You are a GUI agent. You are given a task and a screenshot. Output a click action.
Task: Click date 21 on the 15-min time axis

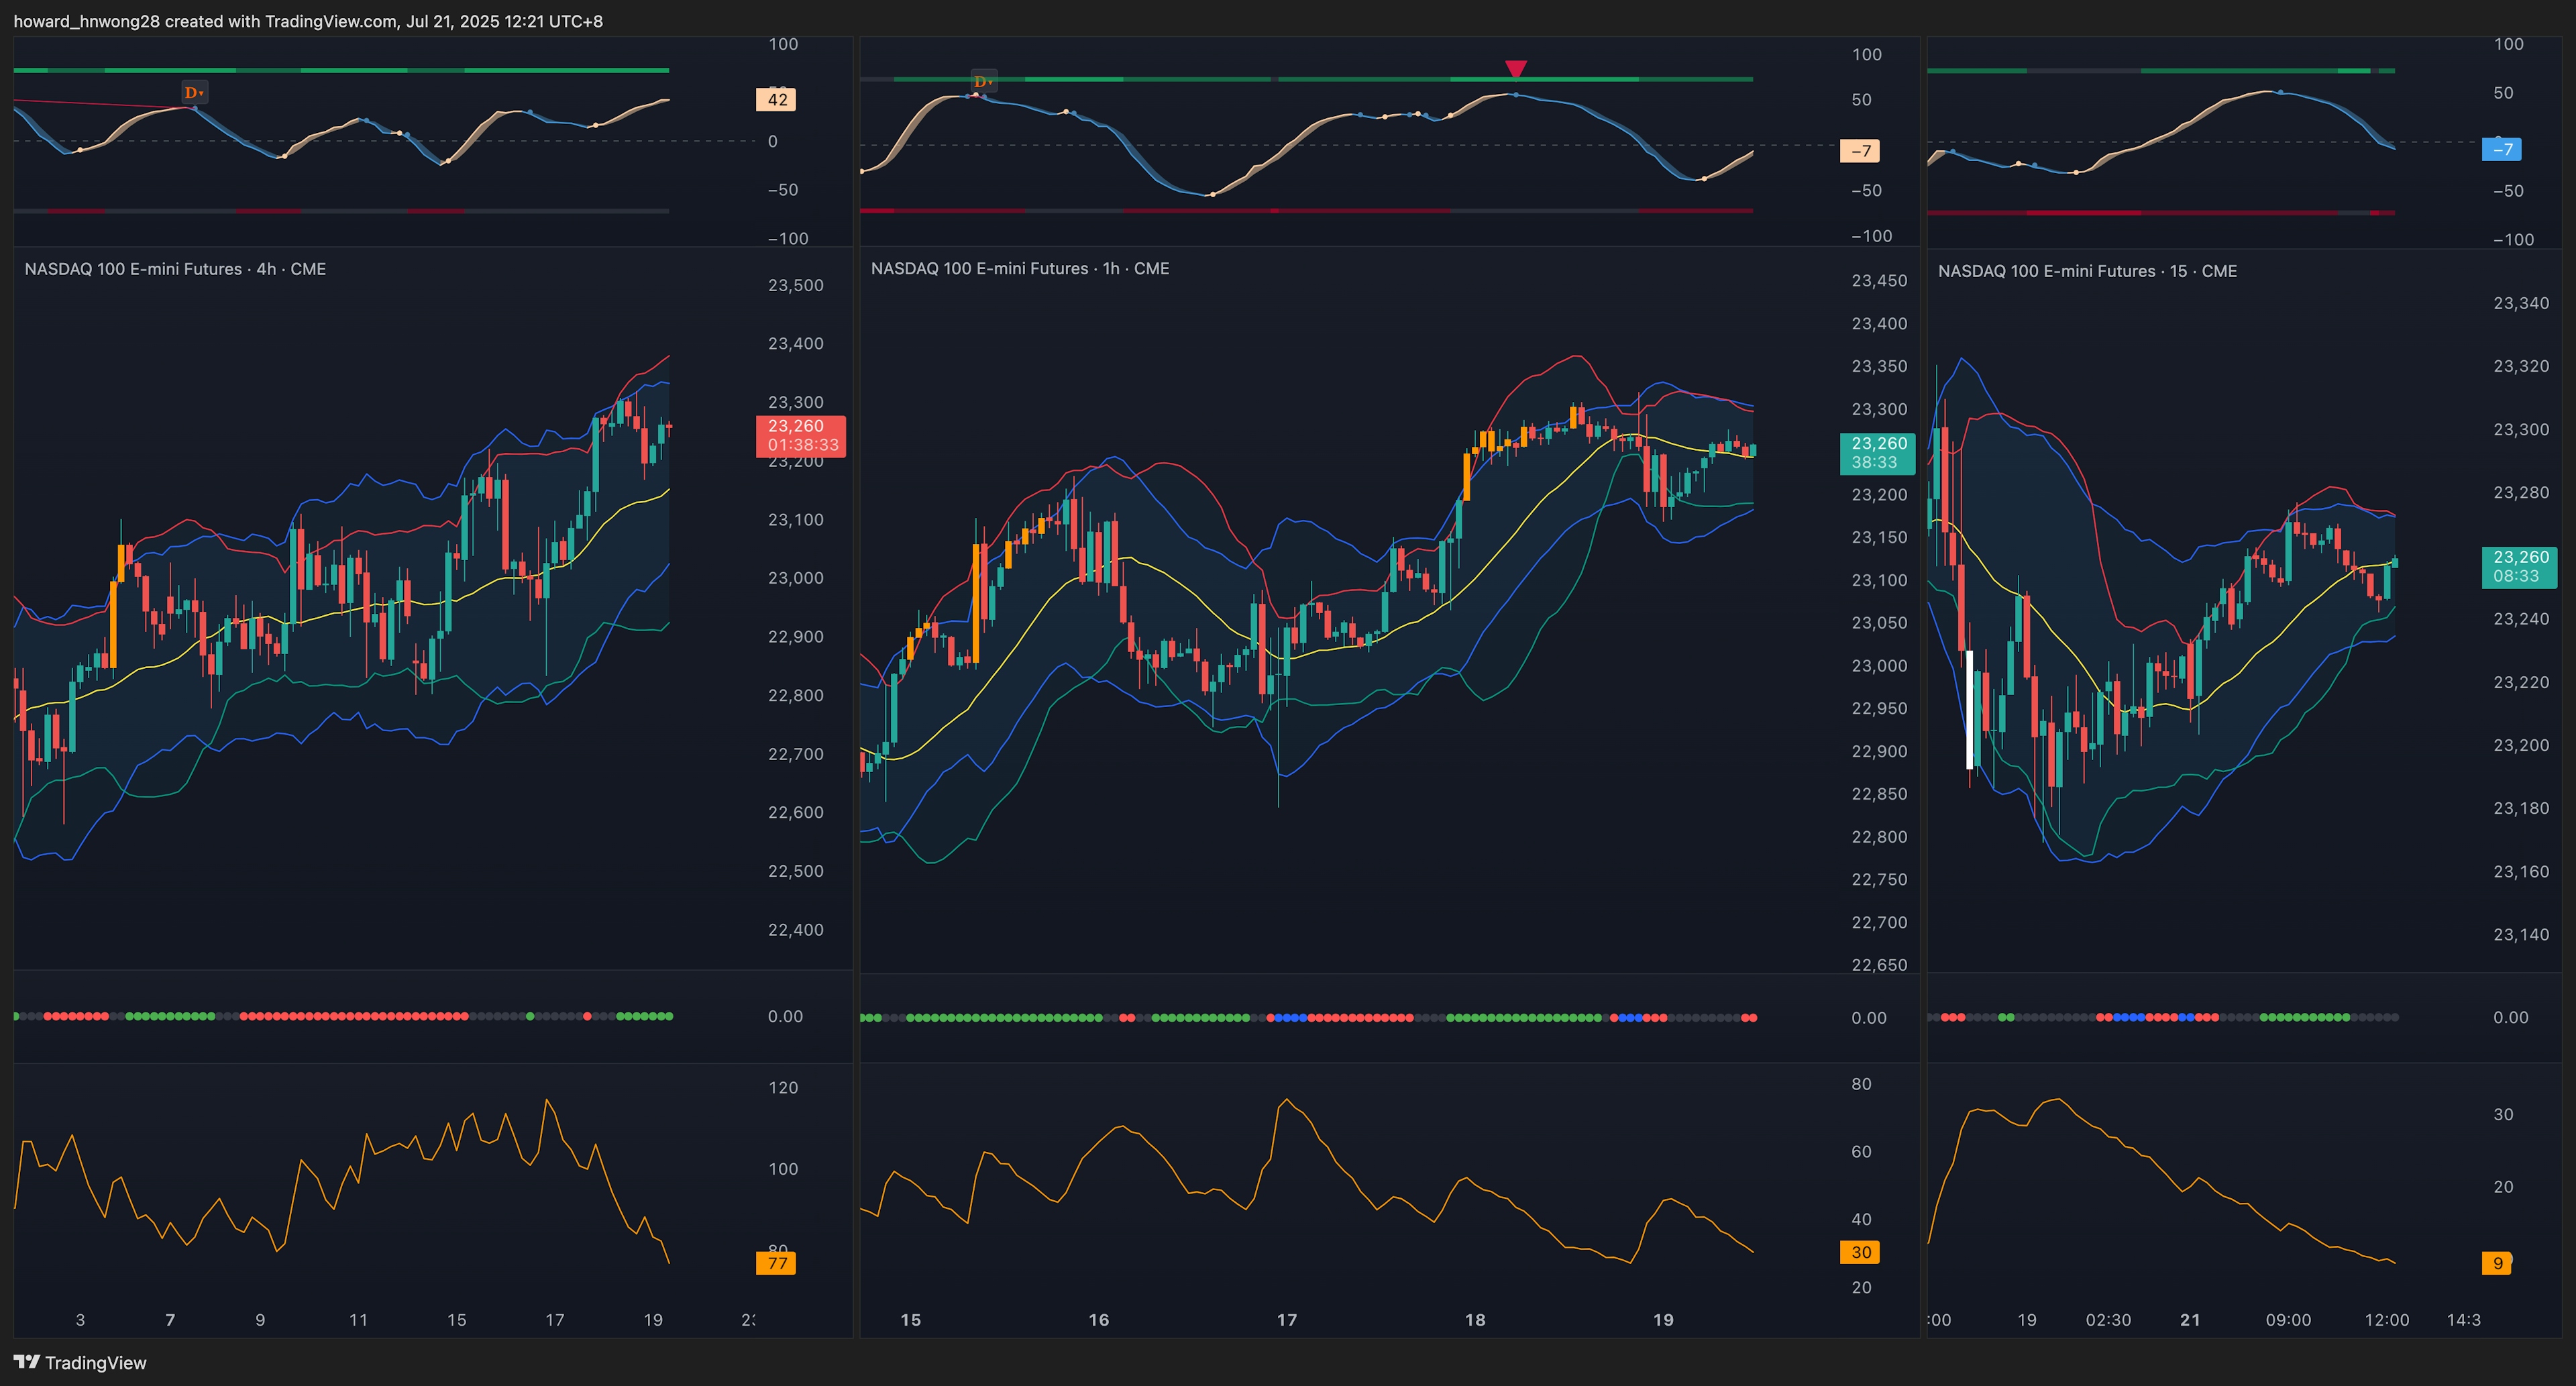2190,1320
